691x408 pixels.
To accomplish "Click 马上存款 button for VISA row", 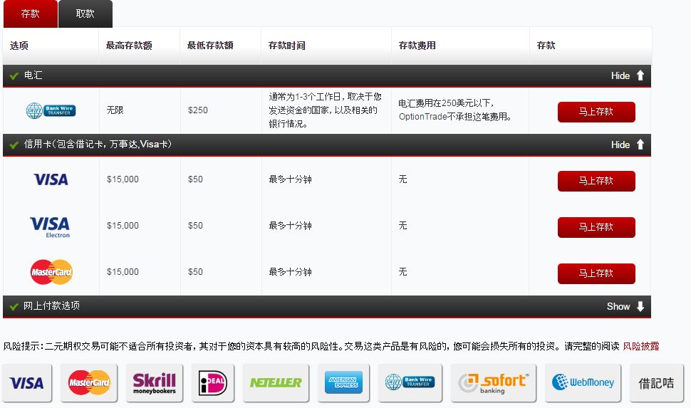I will pos(596,181).
